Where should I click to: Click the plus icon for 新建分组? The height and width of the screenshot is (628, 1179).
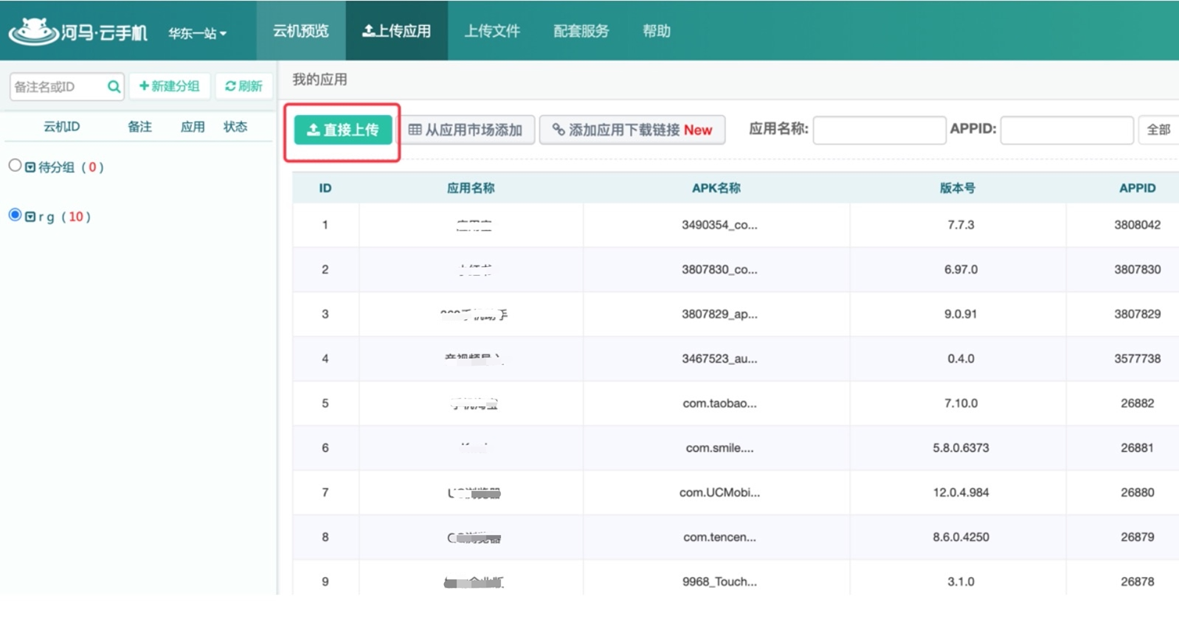click(144, 86)
